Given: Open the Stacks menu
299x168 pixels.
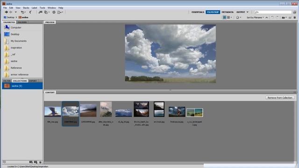Looking at the screenshot, I should (26, 8).
